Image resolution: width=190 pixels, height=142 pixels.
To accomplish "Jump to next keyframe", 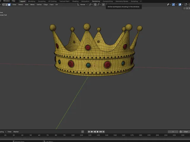I will click(x=100, y=132).
